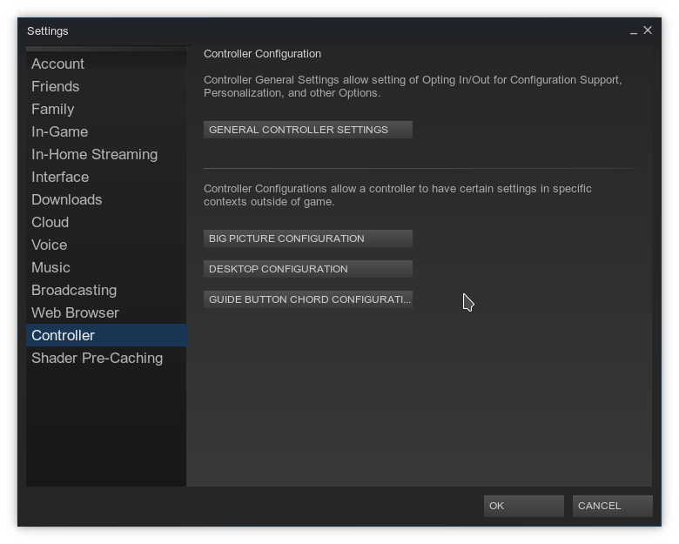Open Web Browser settings
Viewport: 679px width, 544px height.
(75, 313)
